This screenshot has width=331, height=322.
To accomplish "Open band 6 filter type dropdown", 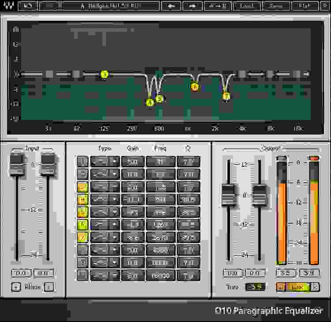I will [105, 225].
